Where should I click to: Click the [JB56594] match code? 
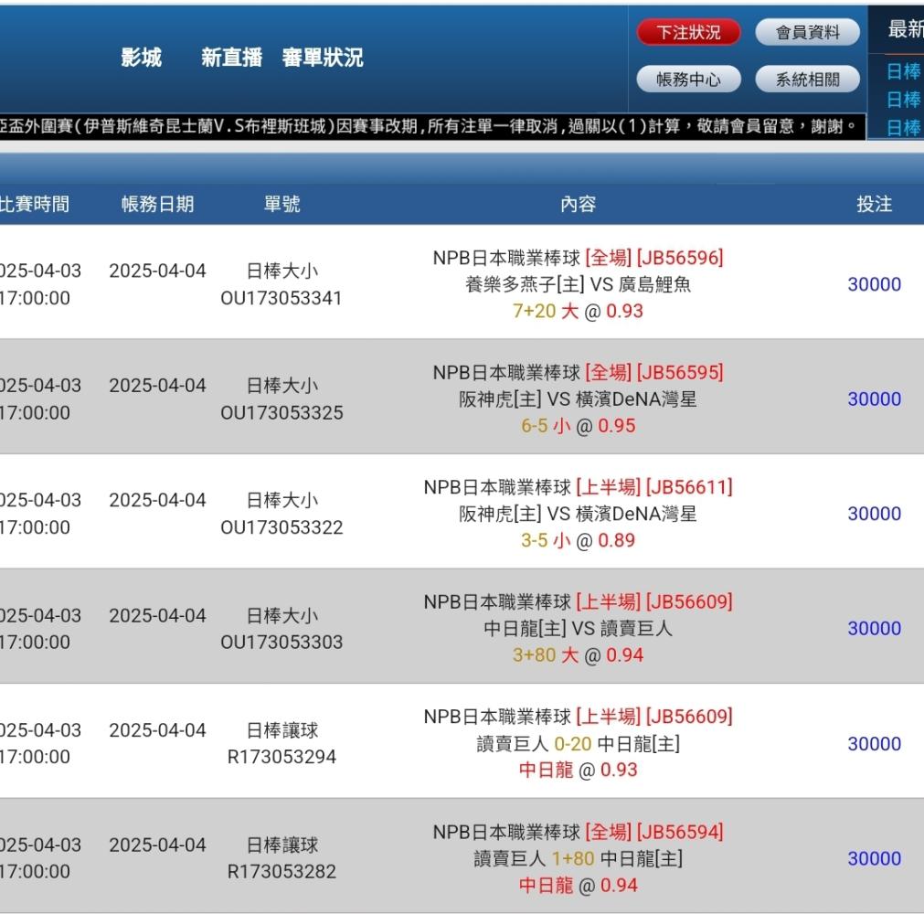click(680, 832)
